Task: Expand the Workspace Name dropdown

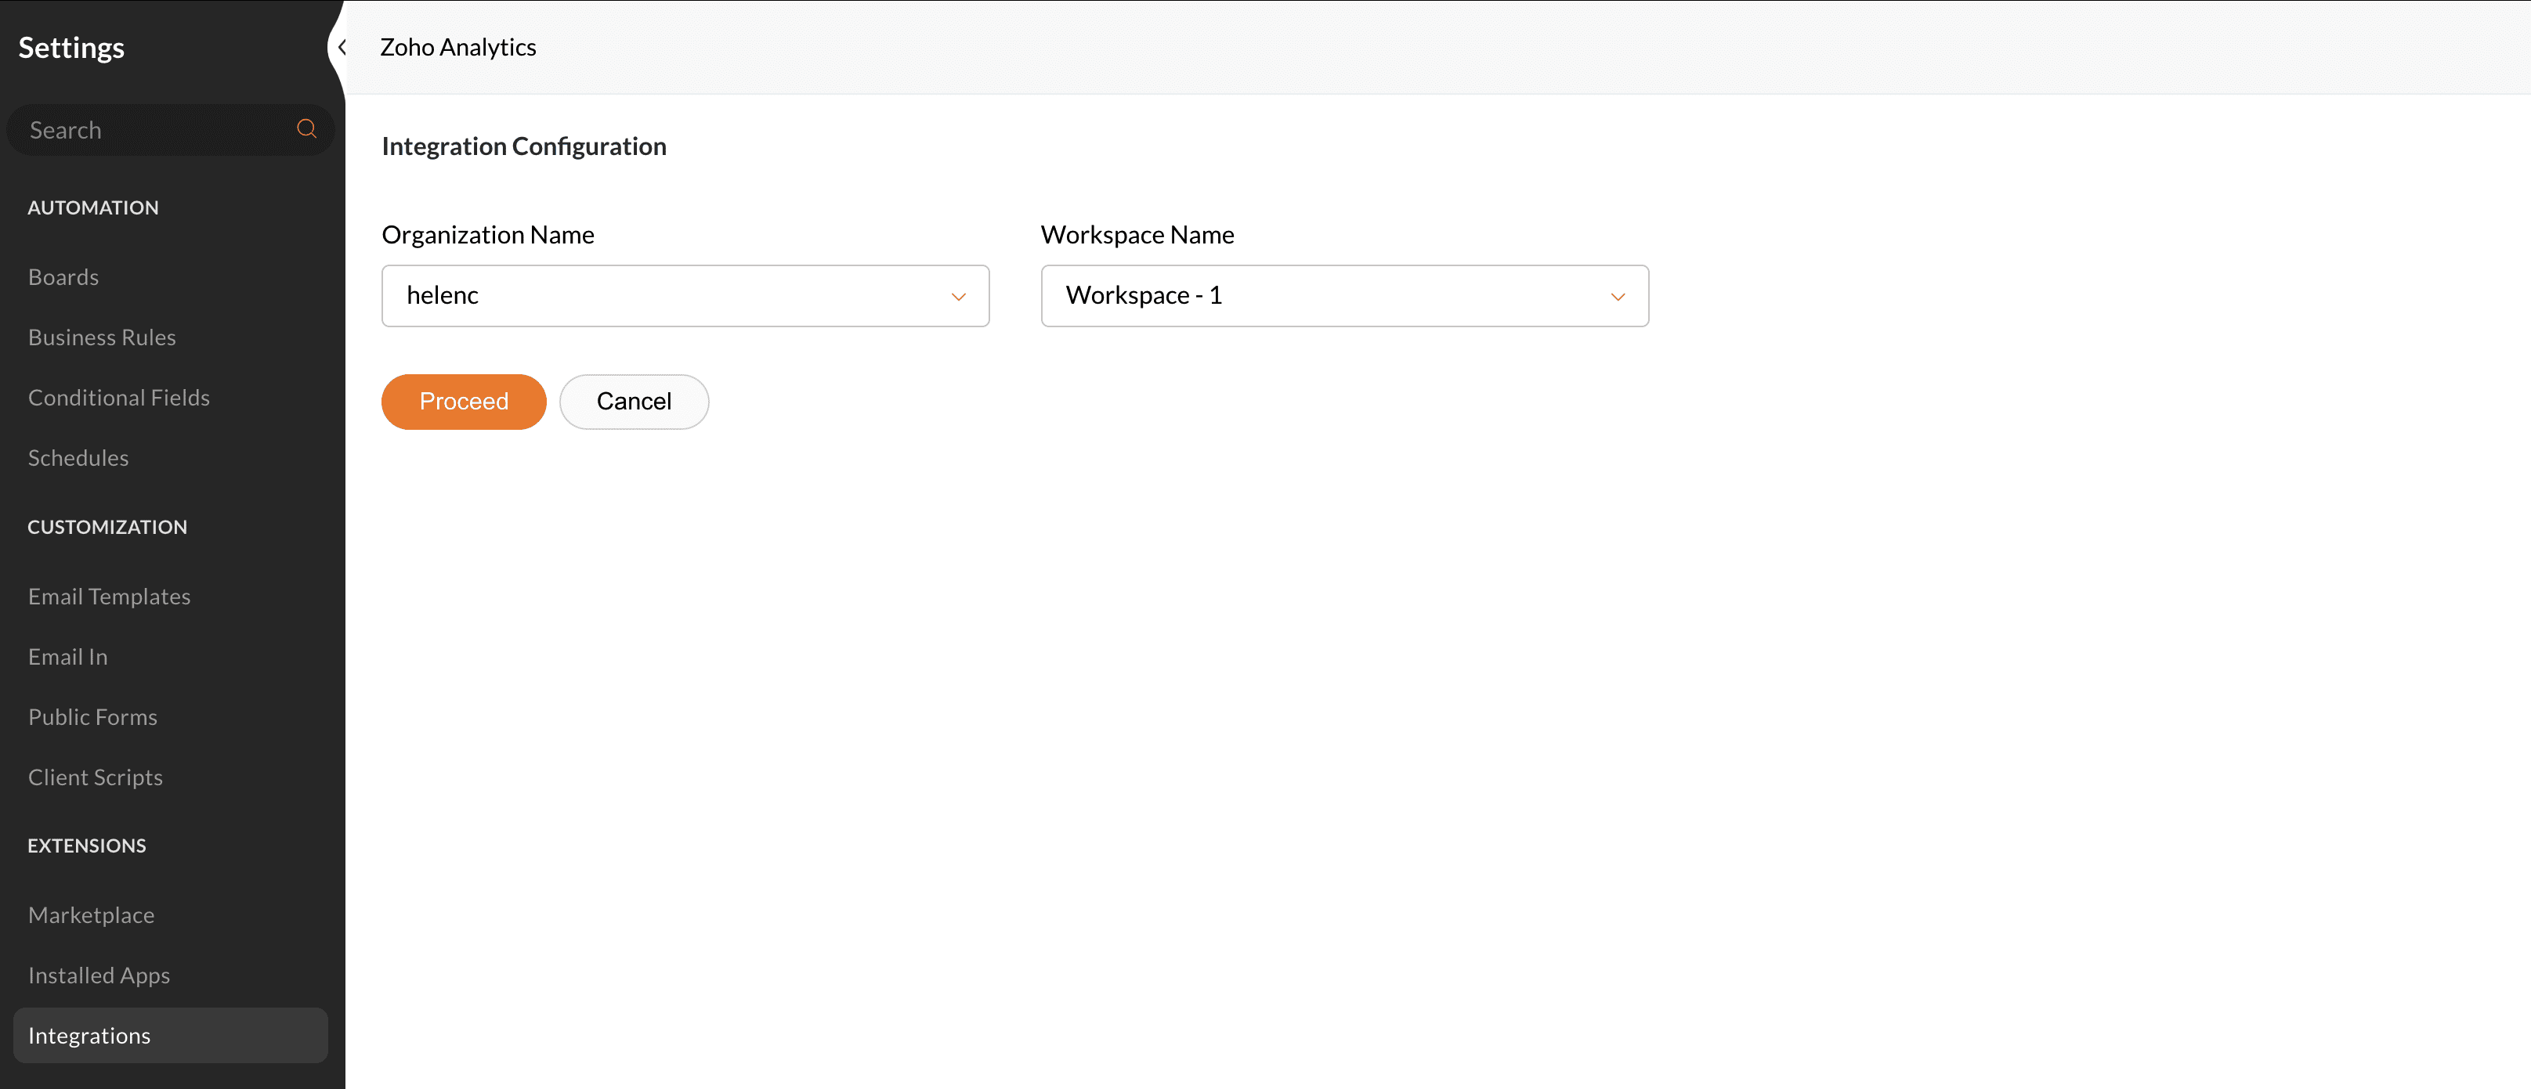Action: 1343,296
